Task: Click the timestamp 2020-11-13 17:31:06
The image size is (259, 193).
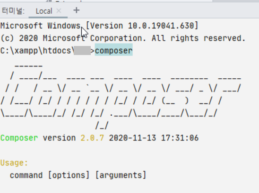Action: click(154, 138)
